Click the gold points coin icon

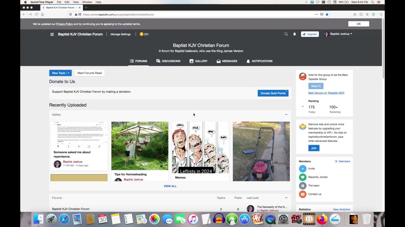141,34
